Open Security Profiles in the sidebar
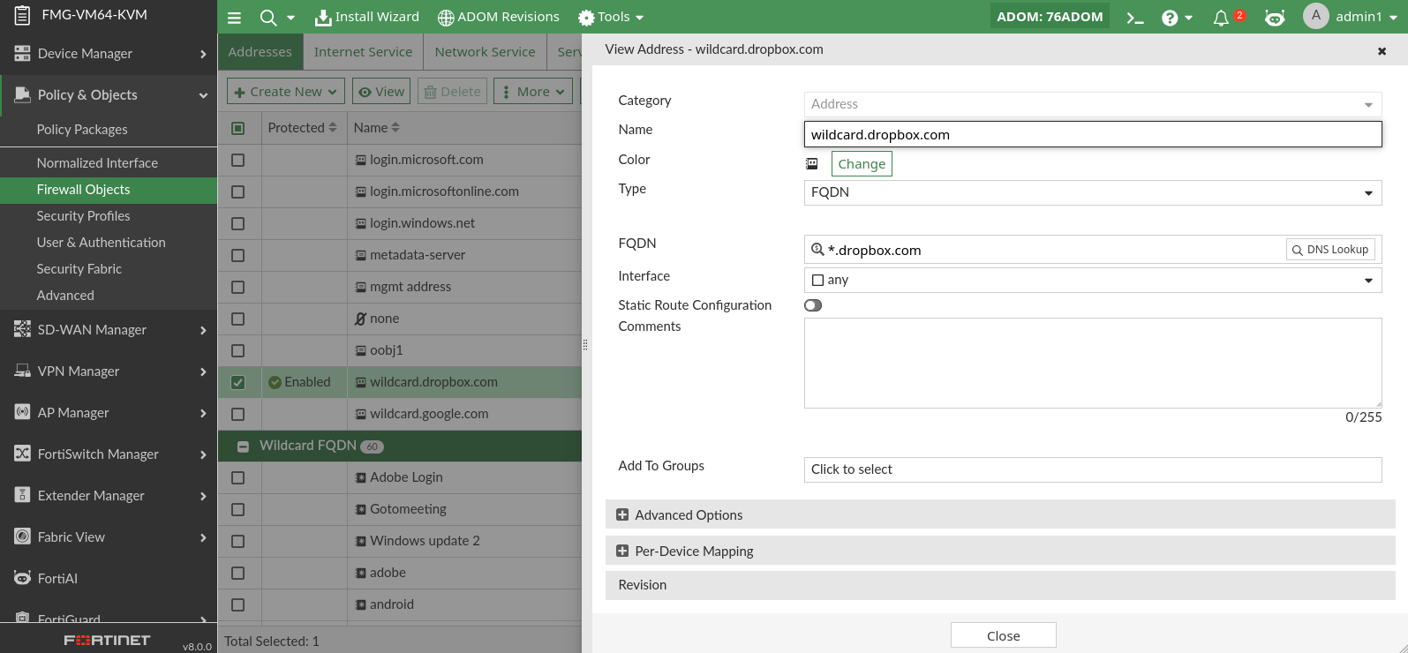The height and width of the screenshot is (653, 1408). point(83,216)
